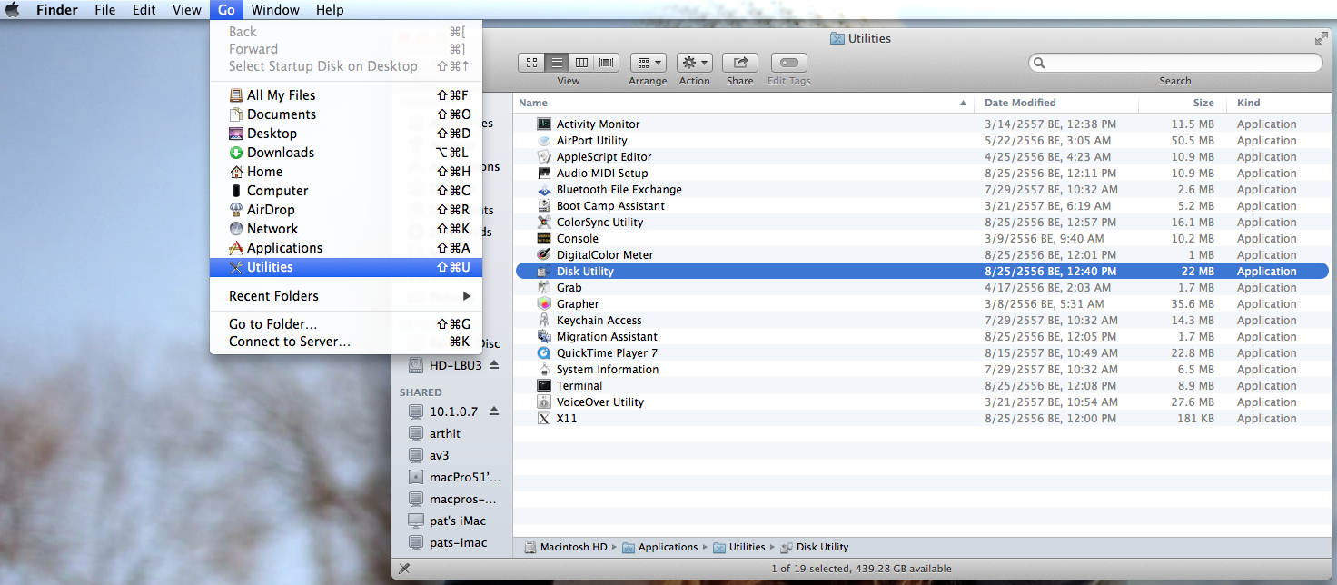Choose All My Files from Go menu
This screenshot has height=585, width=1337.
coord(346,95)
